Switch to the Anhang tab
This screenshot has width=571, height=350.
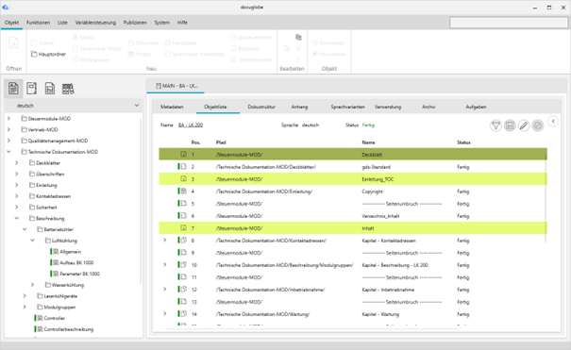(299, 107)
